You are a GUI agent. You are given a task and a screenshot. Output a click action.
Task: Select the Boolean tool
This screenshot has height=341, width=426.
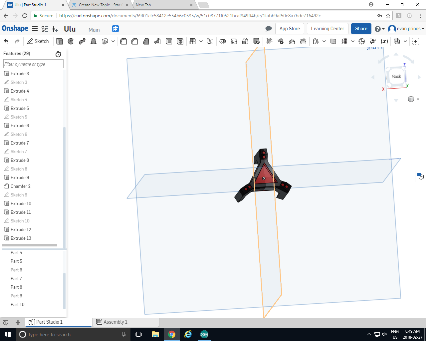point(223,41)
